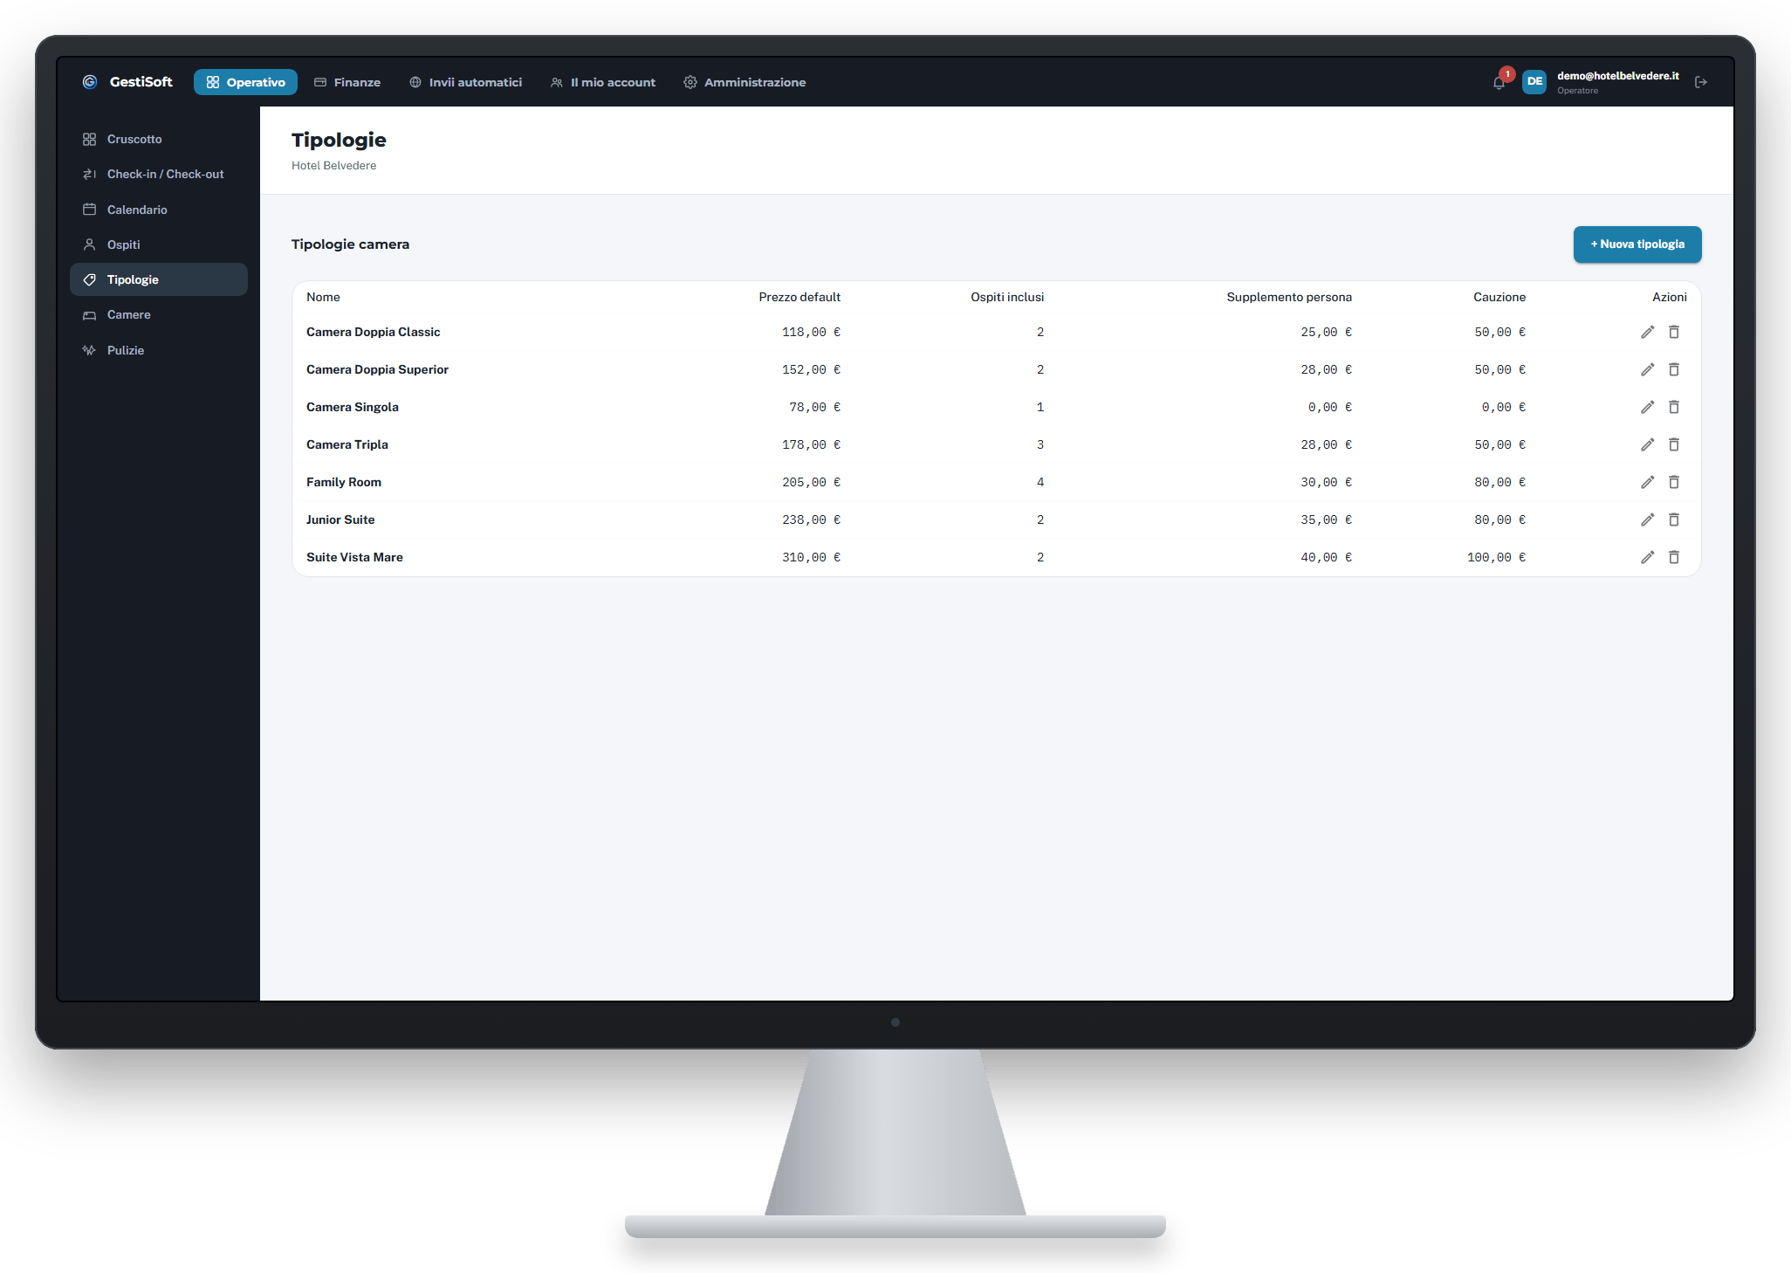The width and height of the screenshot is (1791, 1273).
Task: Click the GestiSoft logo
Action: (127, 82)
